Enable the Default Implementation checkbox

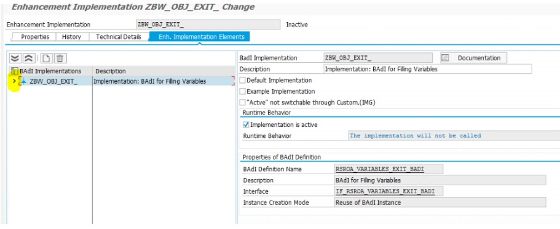pyautogui.click(x=242, y=81)
